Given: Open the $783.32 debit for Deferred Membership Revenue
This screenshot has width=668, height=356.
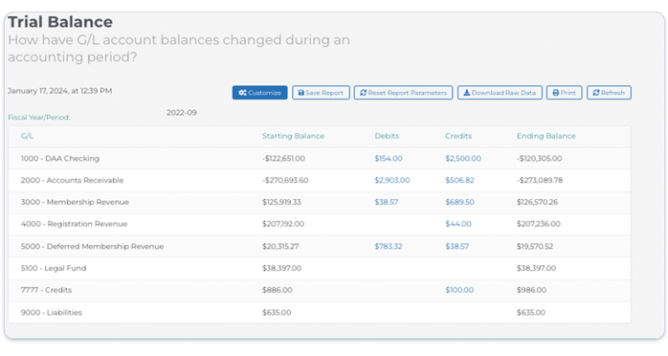Looking at the screenshot, I should pos(389,246).
